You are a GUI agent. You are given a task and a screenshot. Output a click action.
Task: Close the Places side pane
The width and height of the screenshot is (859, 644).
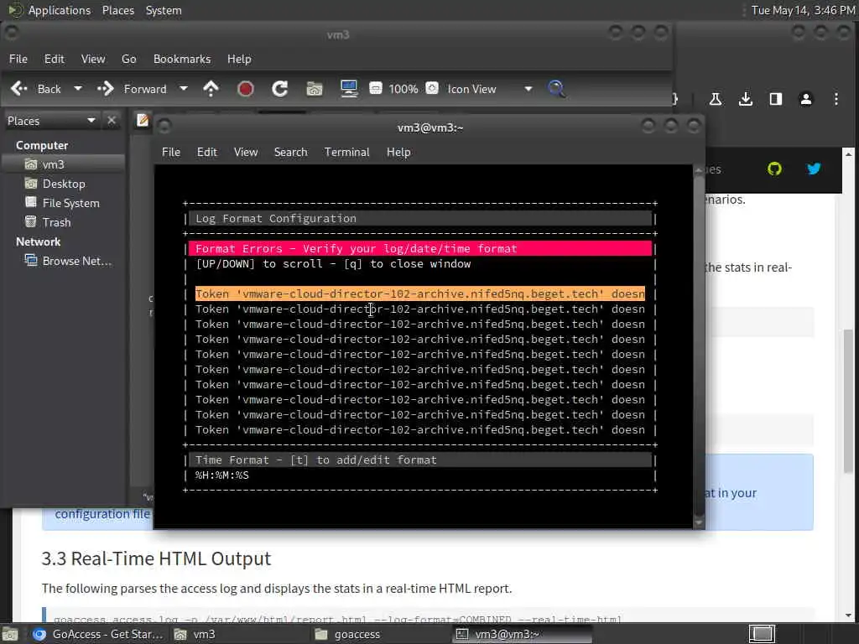click(x=112, y=121)
